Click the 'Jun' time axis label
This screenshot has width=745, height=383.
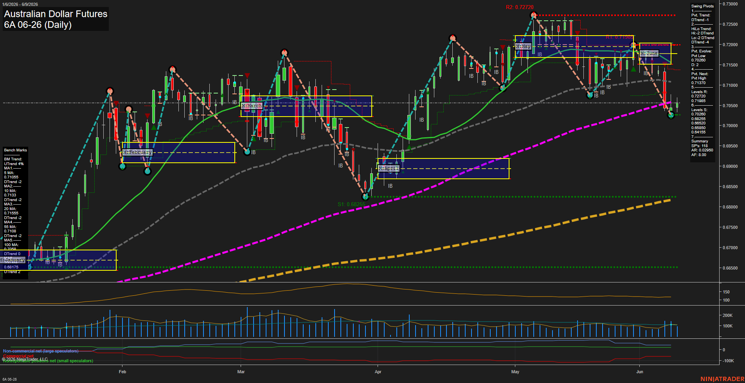click(x=640, y=372)
